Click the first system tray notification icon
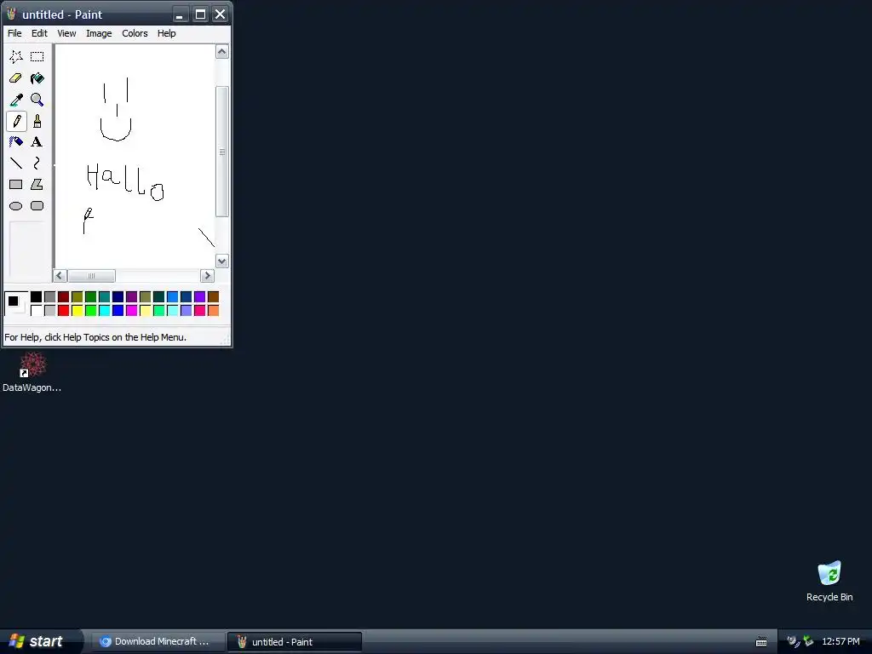 click(793, 642)
